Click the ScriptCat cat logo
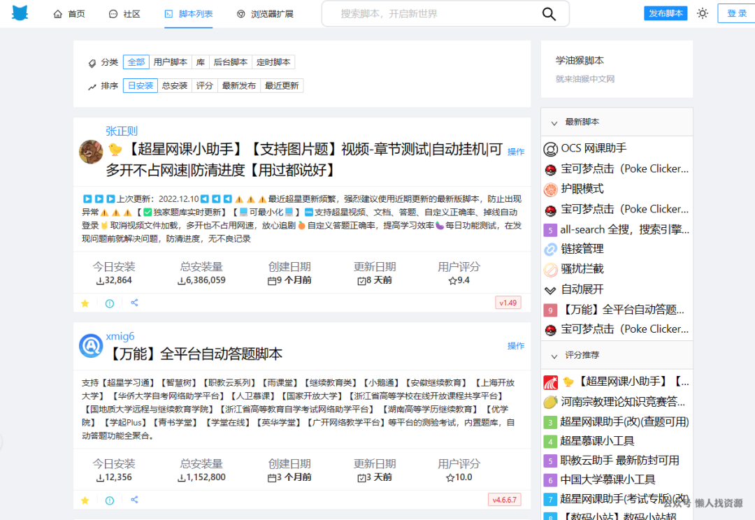The height and width of the screenshot is (520, 755). click(x=20, y=13)
